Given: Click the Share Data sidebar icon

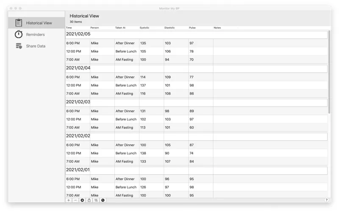Looking at the screenshot, I should [19, 46].
